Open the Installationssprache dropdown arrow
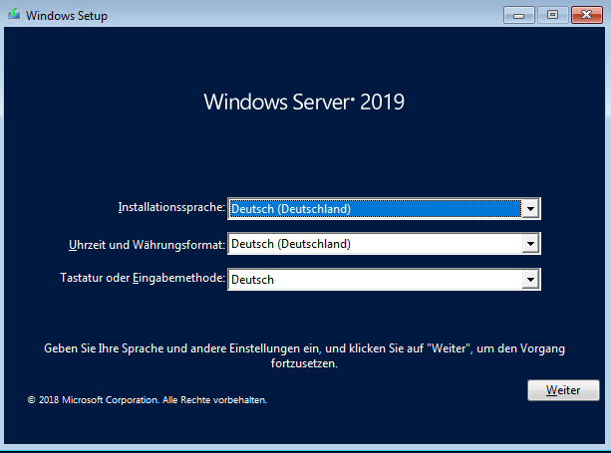The height and width of the screenshot is (453, 611). (x=530, y=209)
